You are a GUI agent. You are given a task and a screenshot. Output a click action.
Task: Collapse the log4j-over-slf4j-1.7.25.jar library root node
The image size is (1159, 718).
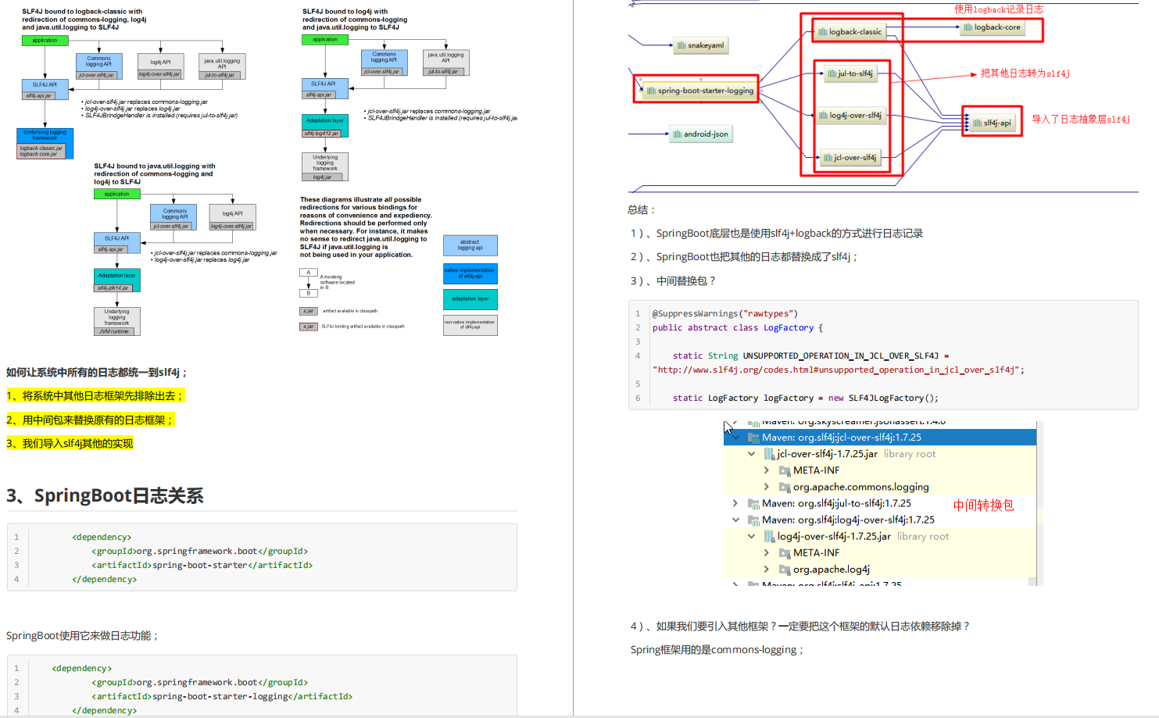[x=751, y=537]
